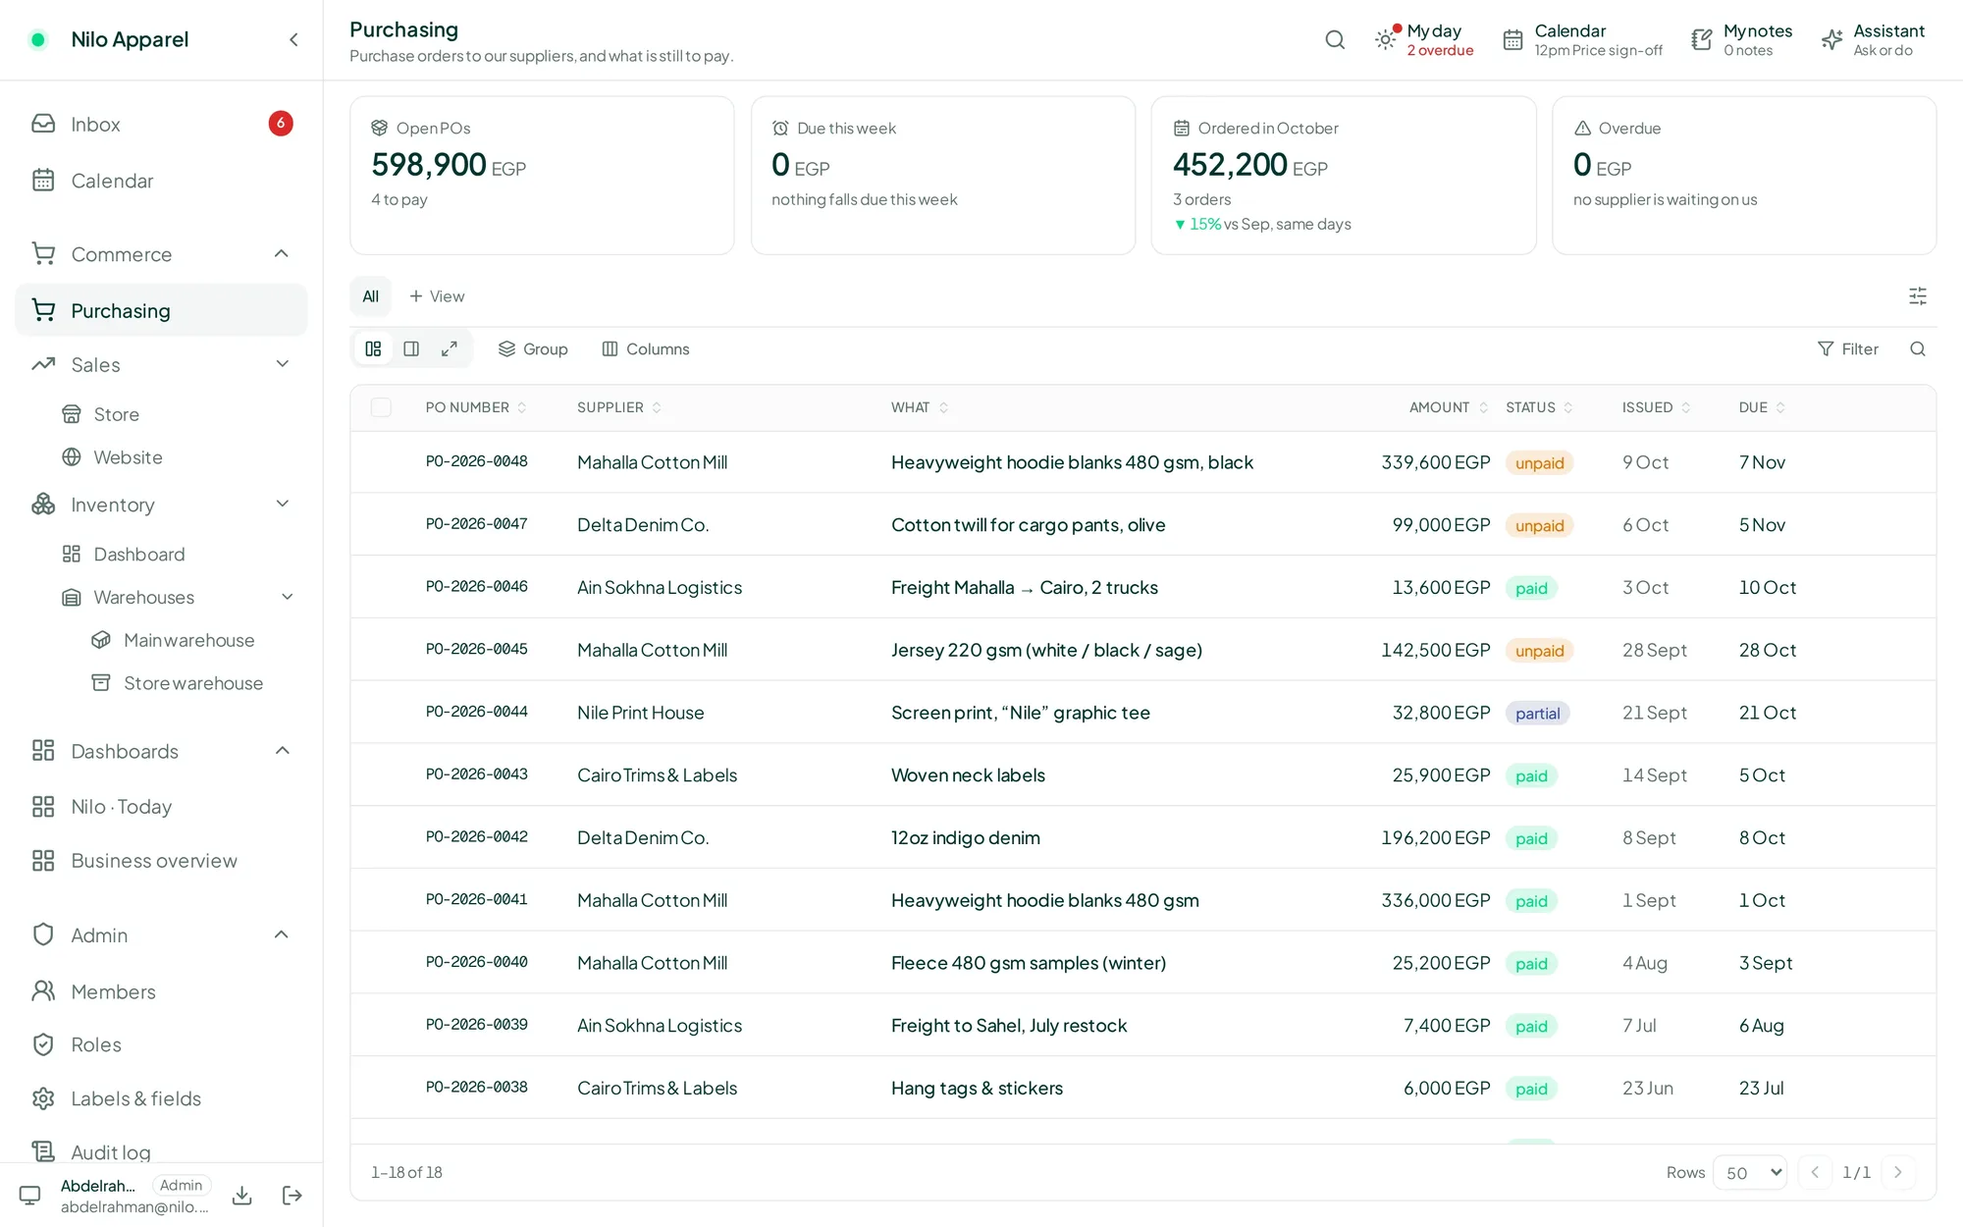Screen dimensions: 1963x1227
Task: Switch to split panel layout icon
Action: tap(411, 348)
